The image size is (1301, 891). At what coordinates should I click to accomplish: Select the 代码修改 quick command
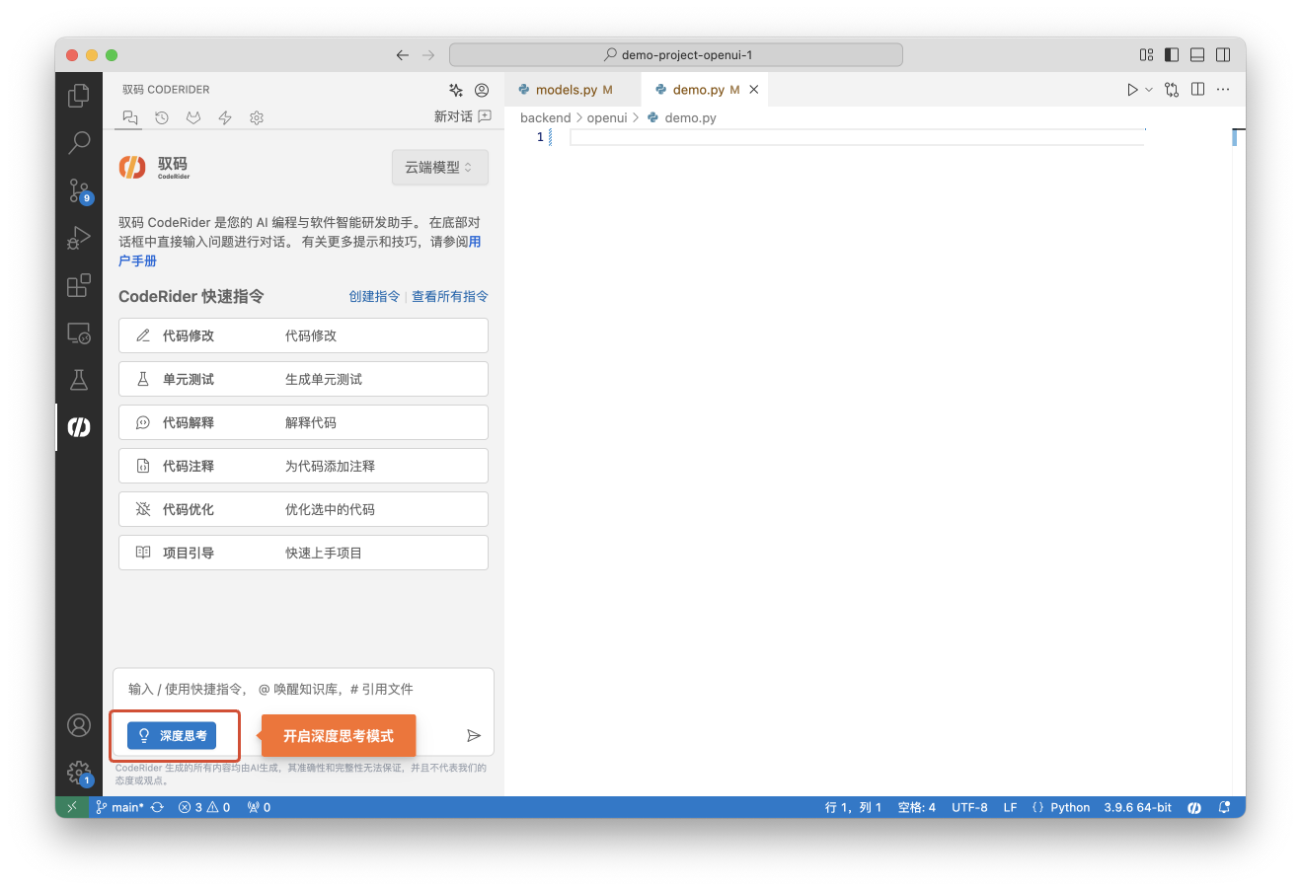tap(303, 335)
